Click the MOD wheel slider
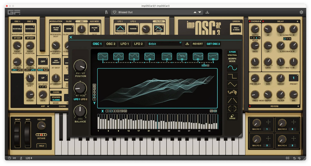The height and width of the screenshot is (166, 311). (27, 135)
